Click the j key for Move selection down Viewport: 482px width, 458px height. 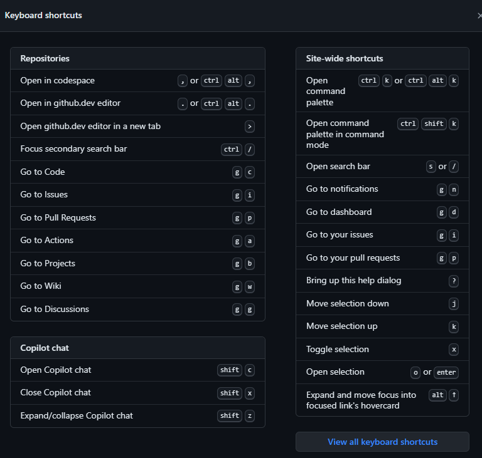[x=454, y=304]
